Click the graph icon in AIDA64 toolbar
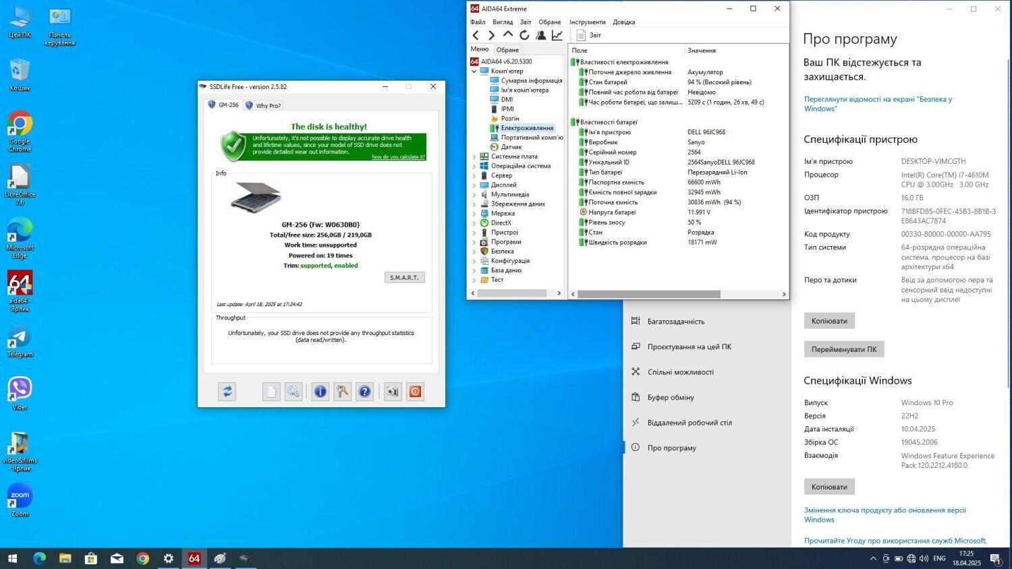The image size is (1012, 569). point(557,35)
